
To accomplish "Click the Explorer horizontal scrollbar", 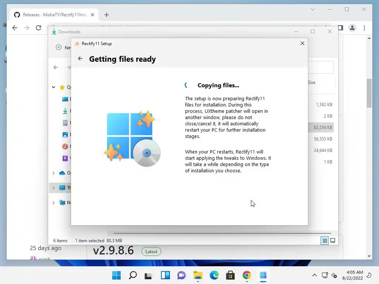I will click(x=222, y=233).
